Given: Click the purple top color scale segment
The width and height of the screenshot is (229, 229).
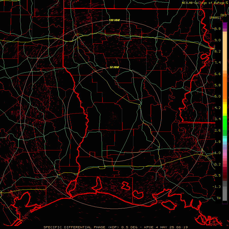Looking at the screenshot, I should [225, 25].
